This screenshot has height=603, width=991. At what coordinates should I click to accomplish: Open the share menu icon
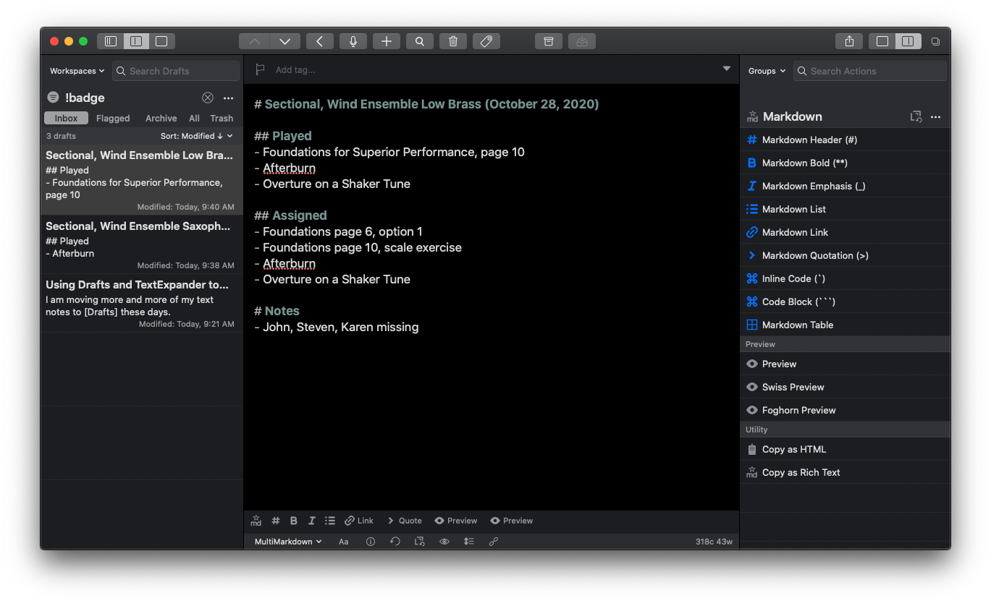[850, 41]
